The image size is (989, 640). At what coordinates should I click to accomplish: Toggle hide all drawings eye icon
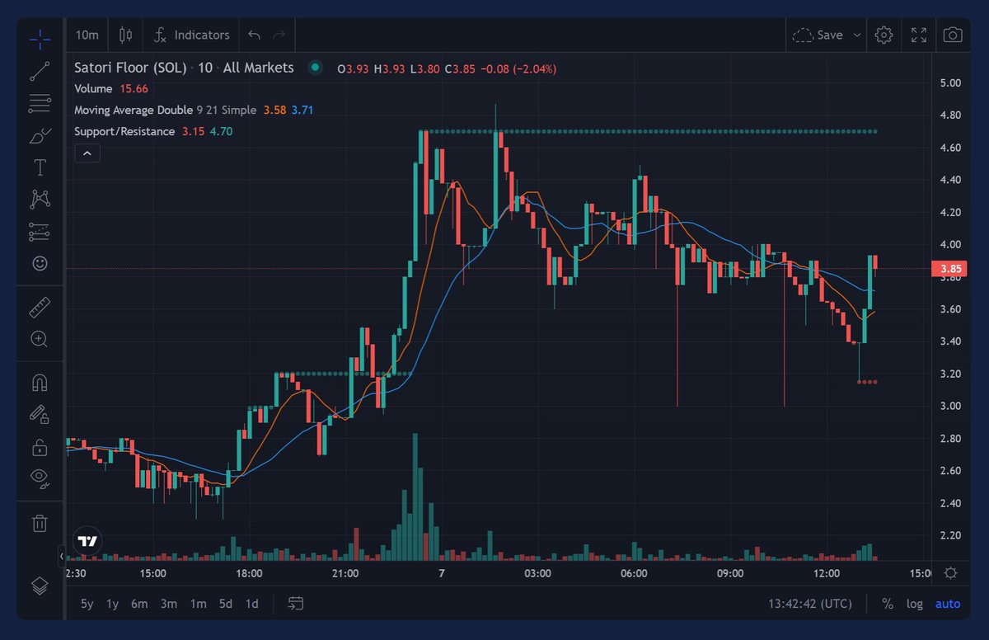(x=39, y=477)
